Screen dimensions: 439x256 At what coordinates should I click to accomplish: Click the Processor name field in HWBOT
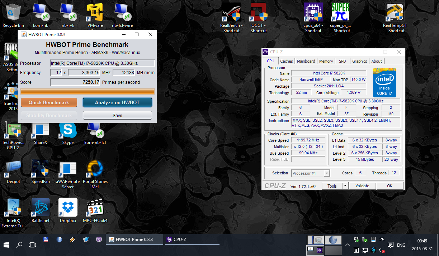pos(103,63)
